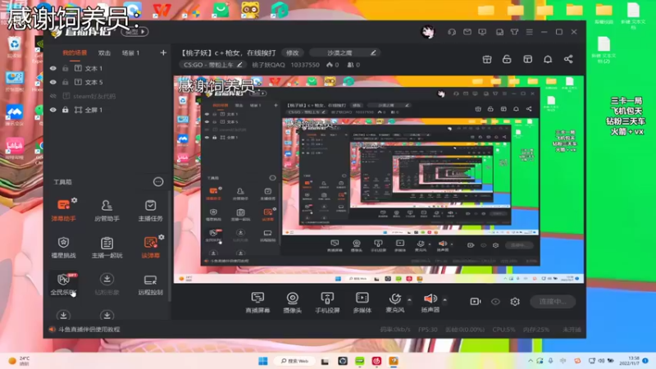Image resolution: width=656 pixels, height=369 pixels.
Task: Open the 斗鱼直播伴侣使用教程 tutorial link
Action: [89, 330]
